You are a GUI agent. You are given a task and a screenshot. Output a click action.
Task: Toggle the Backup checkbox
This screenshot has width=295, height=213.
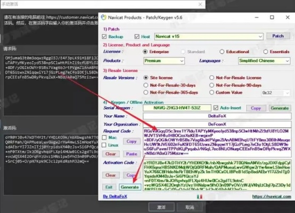(104, 37)
